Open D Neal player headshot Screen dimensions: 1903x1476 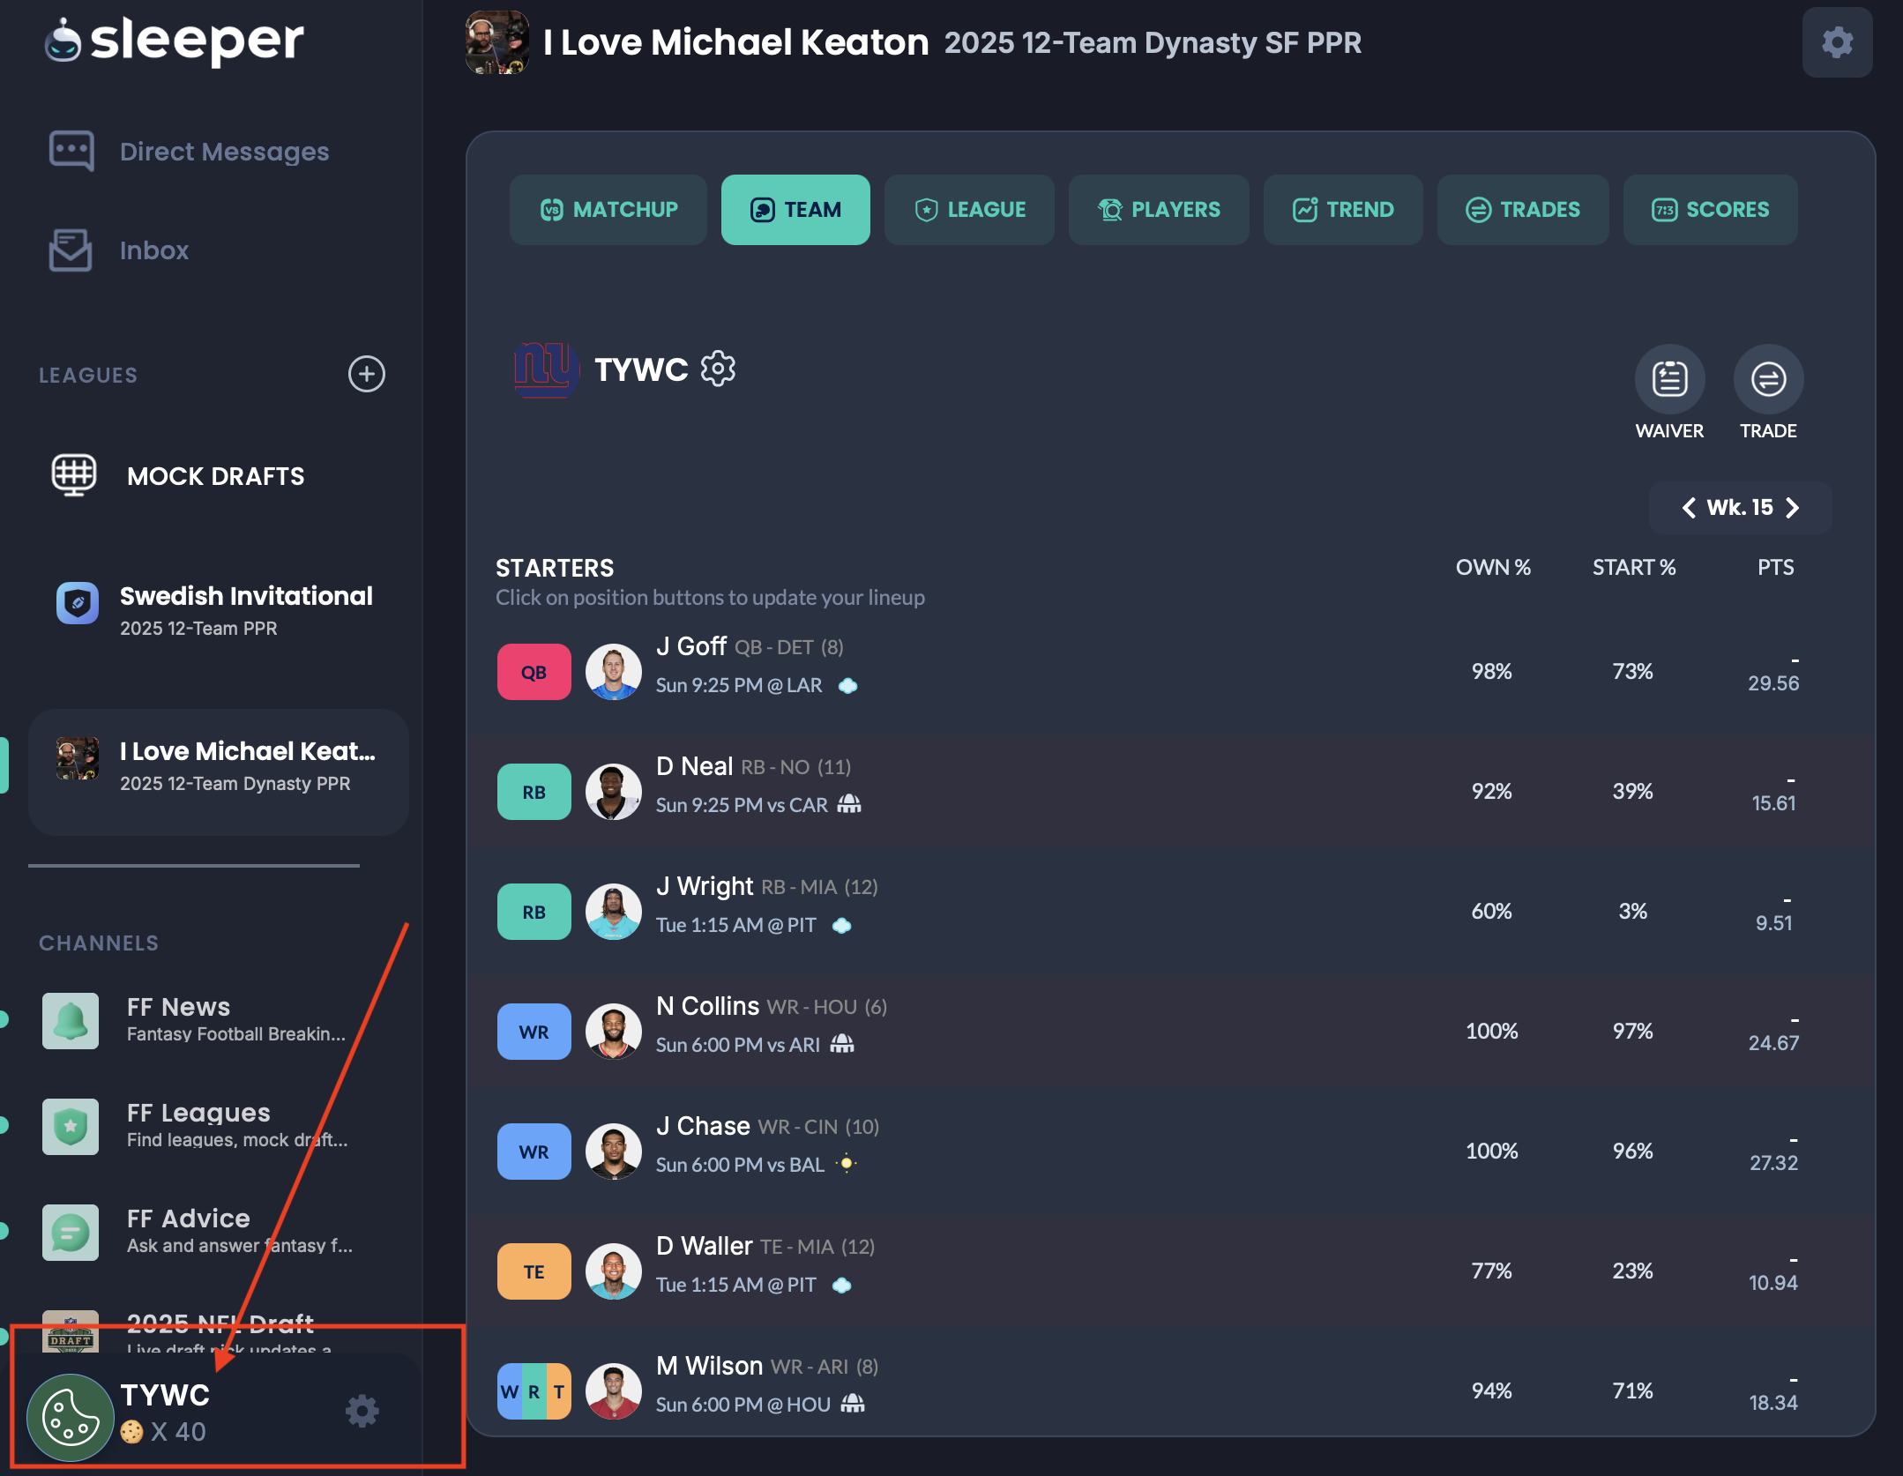pyautogui.click(x=613, y=792)
